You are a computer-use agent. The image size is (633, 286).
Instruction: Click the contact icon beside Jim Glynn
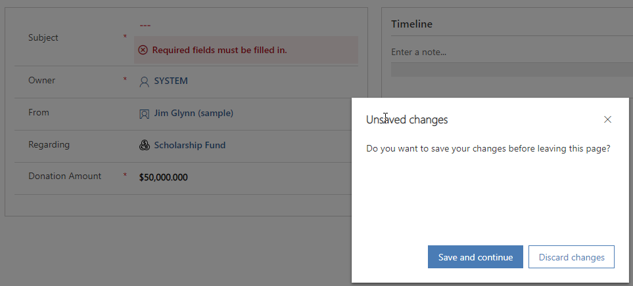click(x=144, y=114)
